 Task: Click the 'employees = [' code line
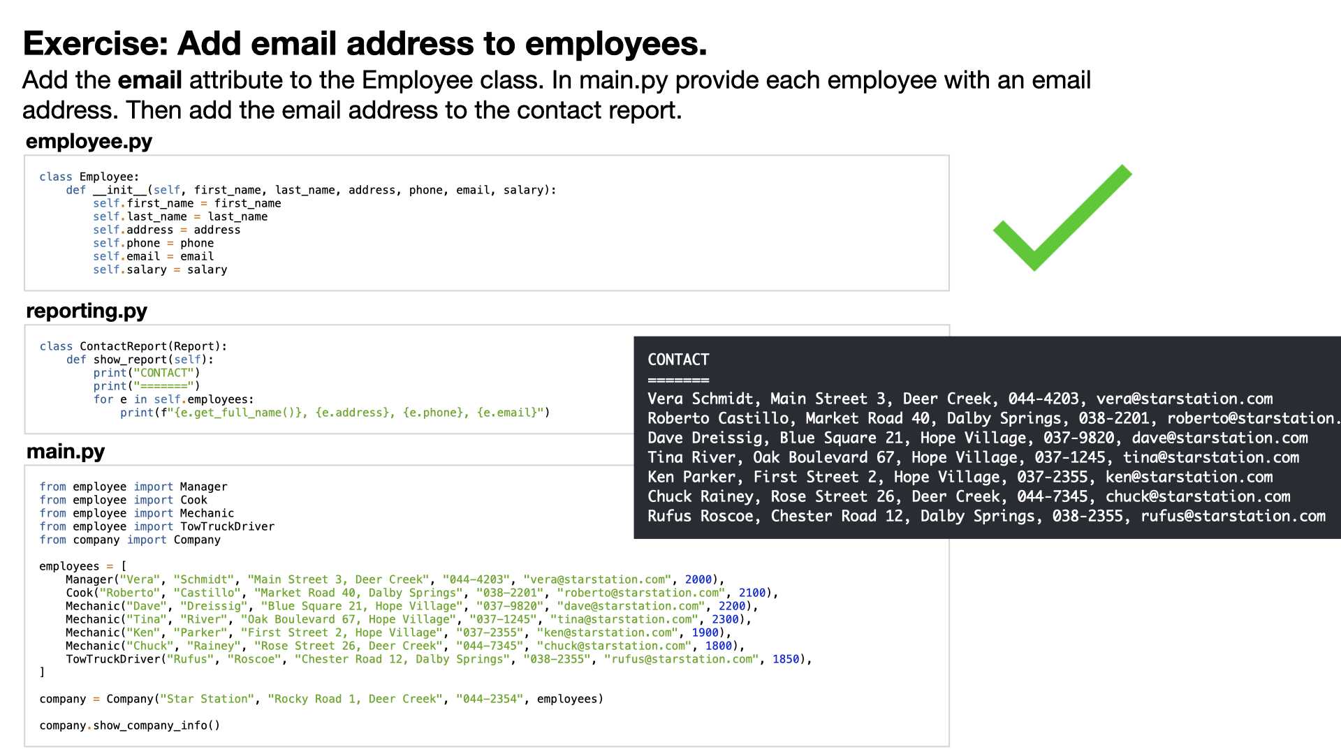[83, 567]
